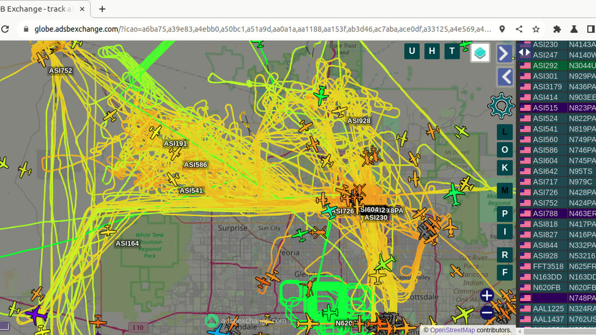Image resolution: width=596 pixels, height=335 pixels.
Task: Select AAL1437 in the aircraft list
Action: (557, 319)
